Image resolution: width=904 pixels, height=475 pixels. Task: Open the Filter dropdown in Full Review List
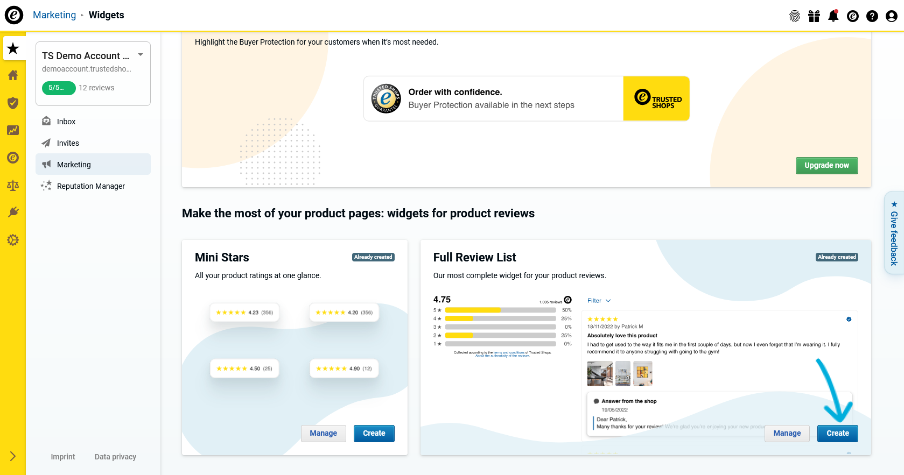pyautogui.click(x=599, y=301)
